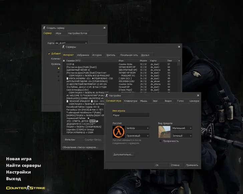Click the Дополнительно... button
Screen dimensions: 243x194
coord(124,155)
